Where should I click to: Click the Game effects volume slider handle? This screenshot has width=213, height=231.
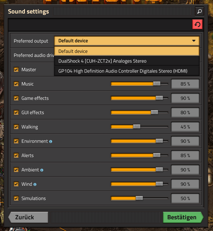pos(159,98)
